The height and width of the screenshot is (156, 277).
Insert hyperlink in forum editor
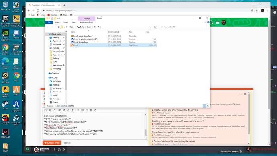(59, 111)
